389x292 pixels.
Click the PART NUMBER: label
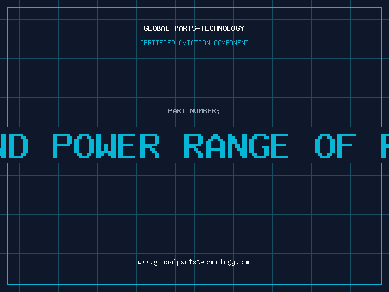[194, 111]
